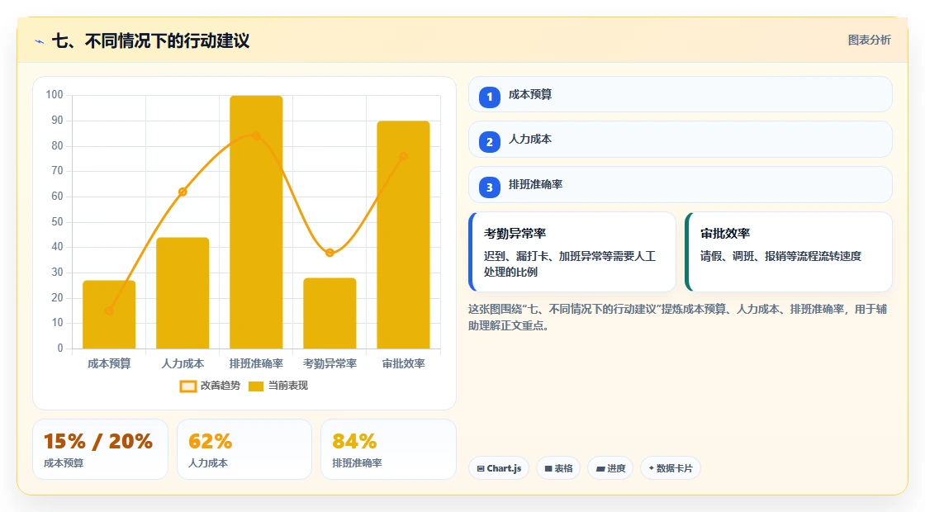This screenshot has height=512, width=925.
Task: Click the lightning icon beside the section title
Action: (x=40, y=41)
